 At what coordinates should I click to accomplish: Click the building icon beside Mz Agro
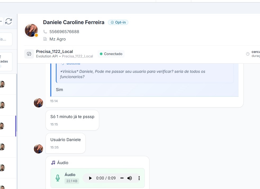(x=45, y=39)
